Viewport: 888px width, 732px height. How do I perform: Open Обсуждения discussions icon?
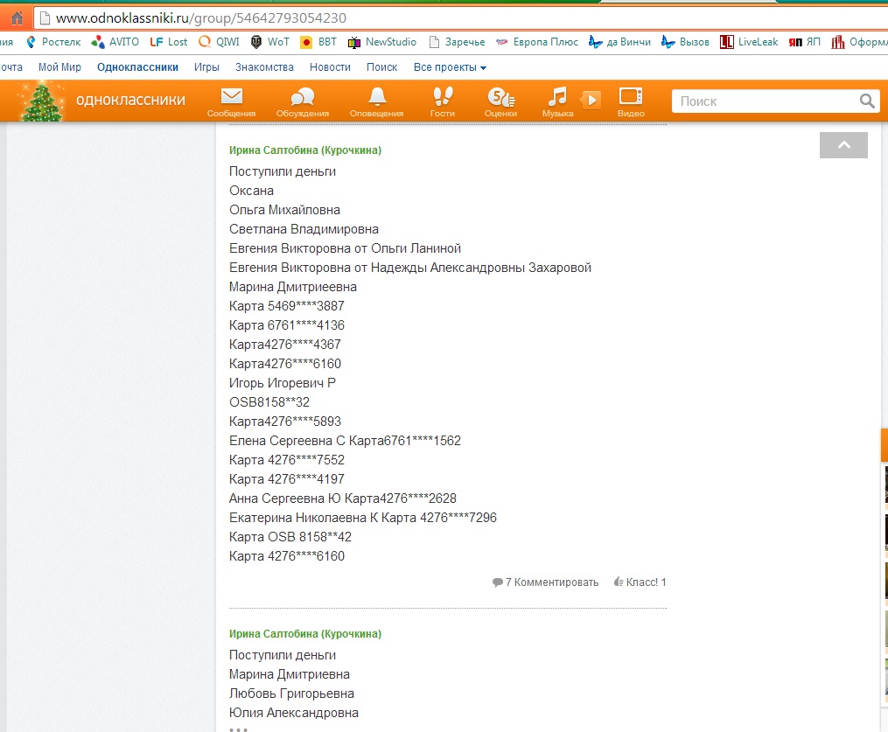click(x=302, y=98)
